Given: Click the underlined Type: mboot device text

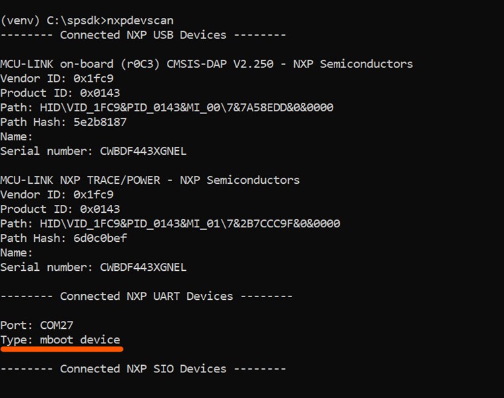Looking at the screenshot, I should coord(60,340).
